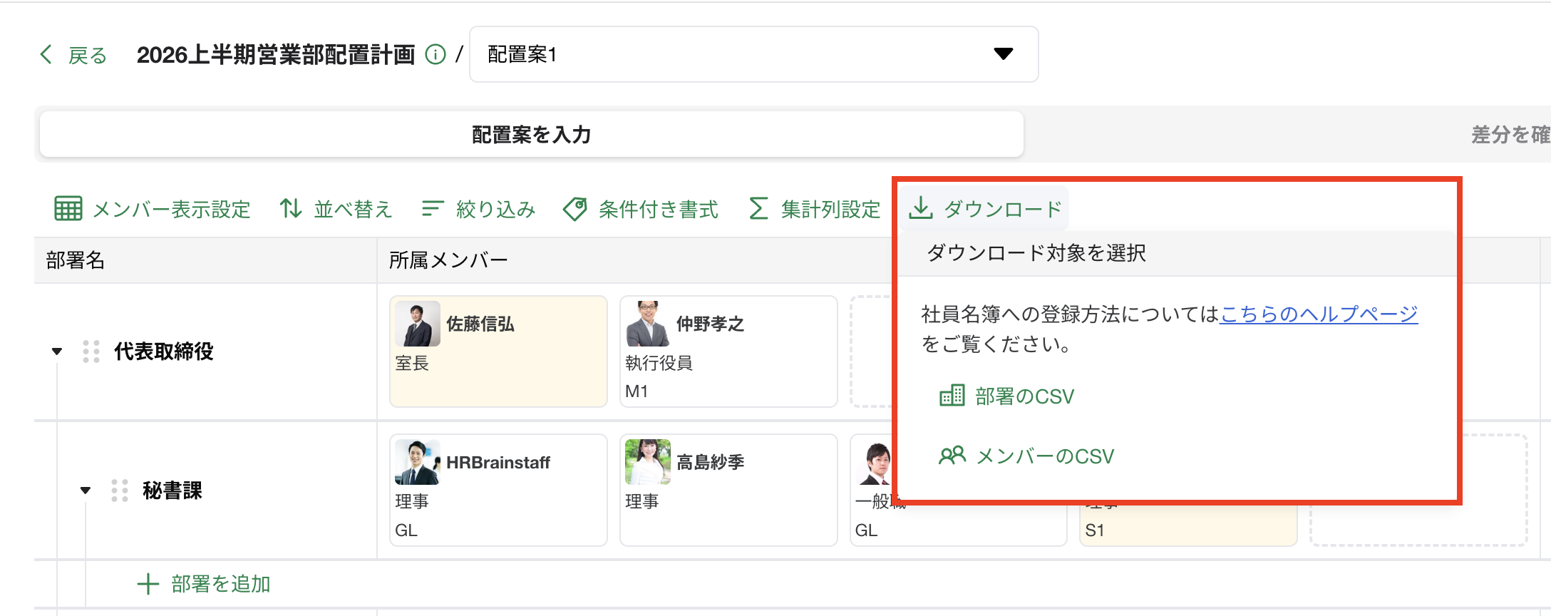Click the sigma icon for 集計列設定
Image resolution: width=1551 pixels, height=616 pixels.
pyautogui.click(x=758, y=209)
